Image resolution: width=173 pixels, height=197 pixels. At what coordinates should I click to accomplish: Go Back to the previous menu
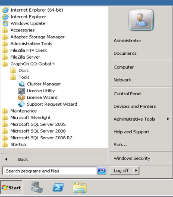[23, 159]
